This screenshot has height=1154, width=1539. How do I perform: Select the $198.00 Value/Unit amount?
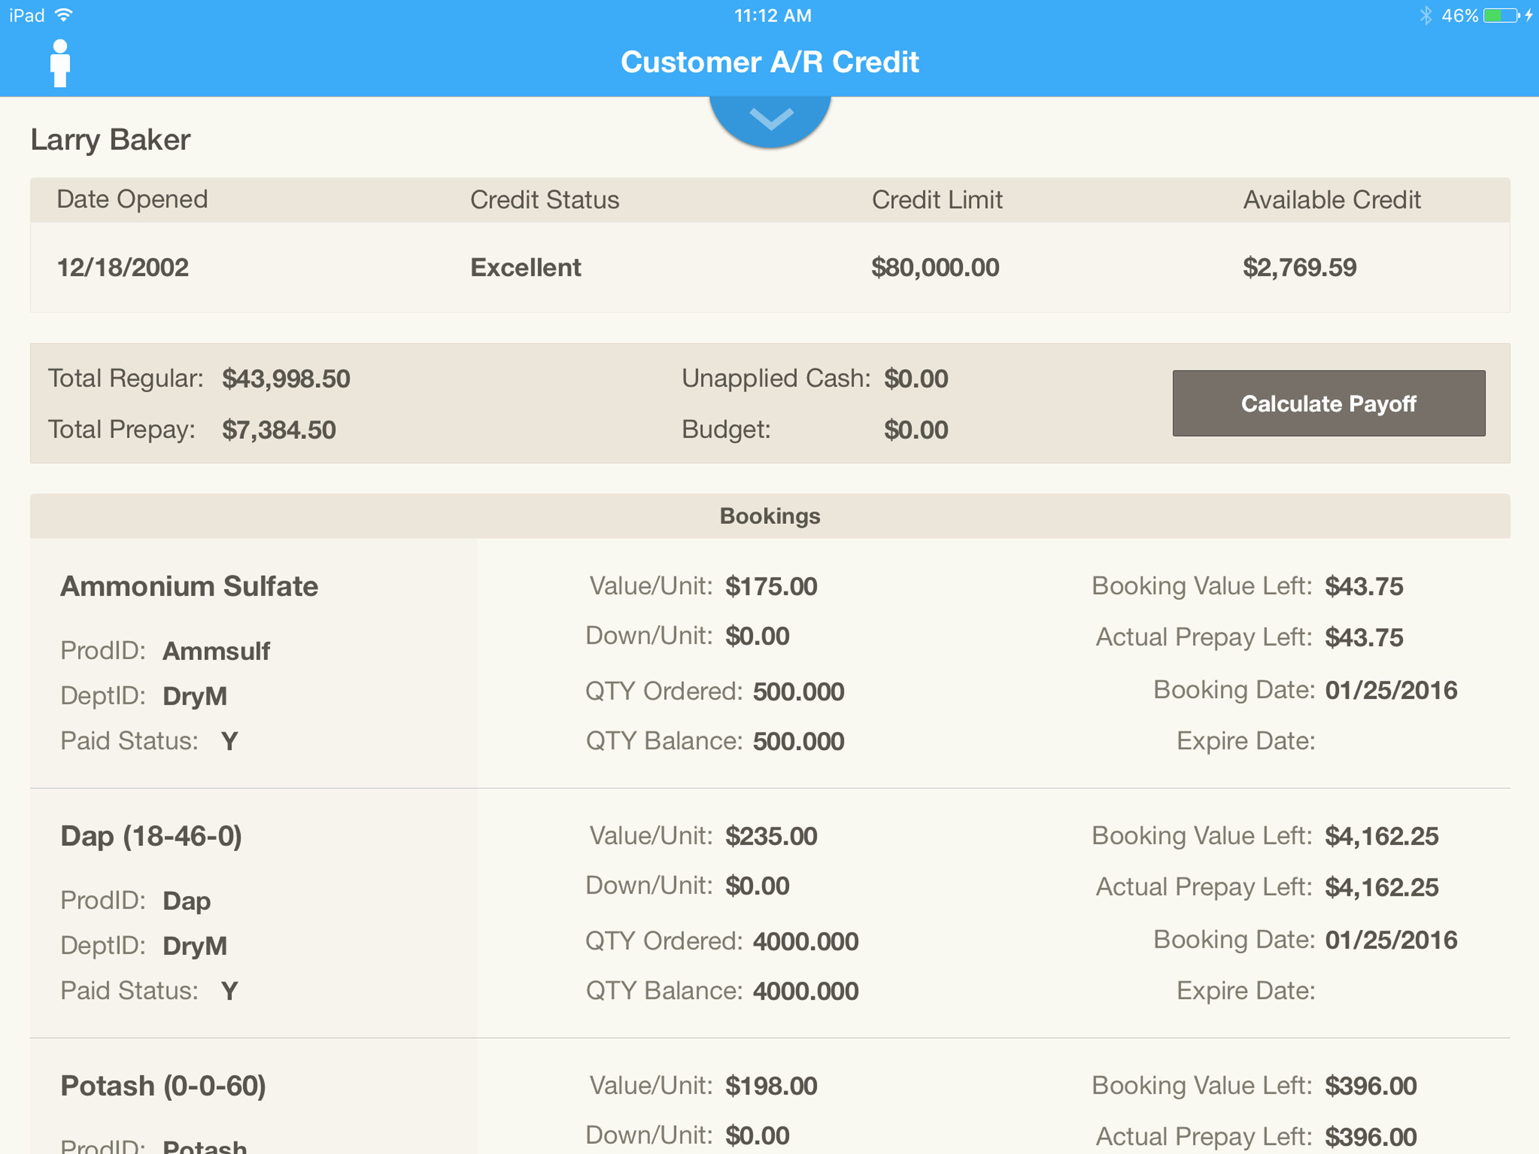click(x=771, y=1086)
